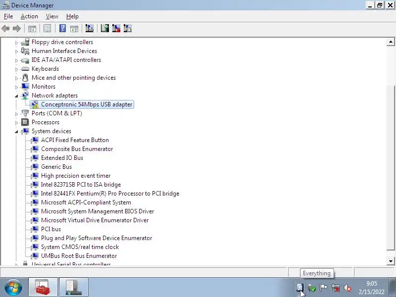The width and height of the screenshot is (396, 297).
Task: Select Intel 82371SB PCI to ISA bridge
Action: click(x=81, y=185)
